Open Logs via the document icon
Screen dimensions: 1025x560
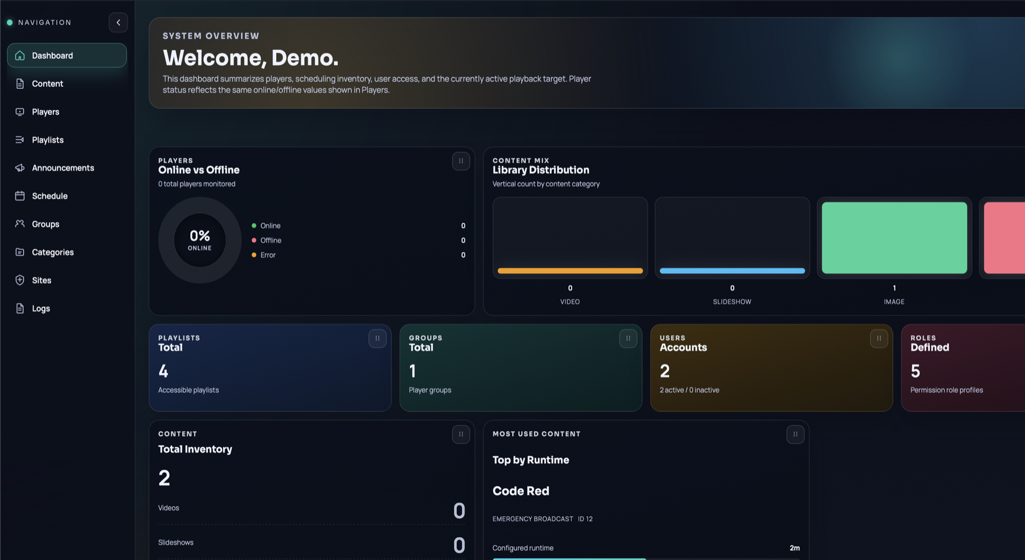pos(20,308)
